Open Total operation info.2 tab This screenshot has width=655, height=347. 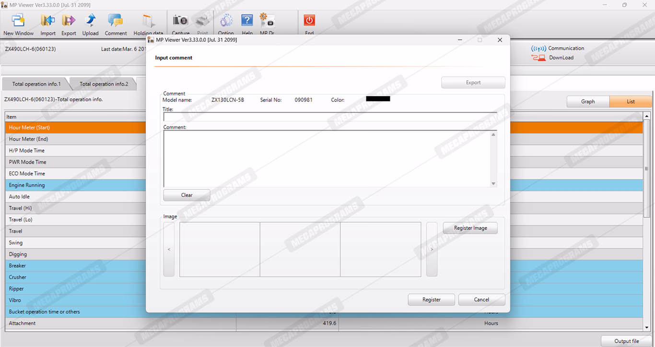(x=104, y=84)
